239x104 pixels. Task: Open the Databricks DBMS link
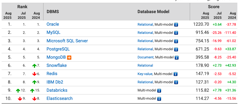(x=57, y=90)
